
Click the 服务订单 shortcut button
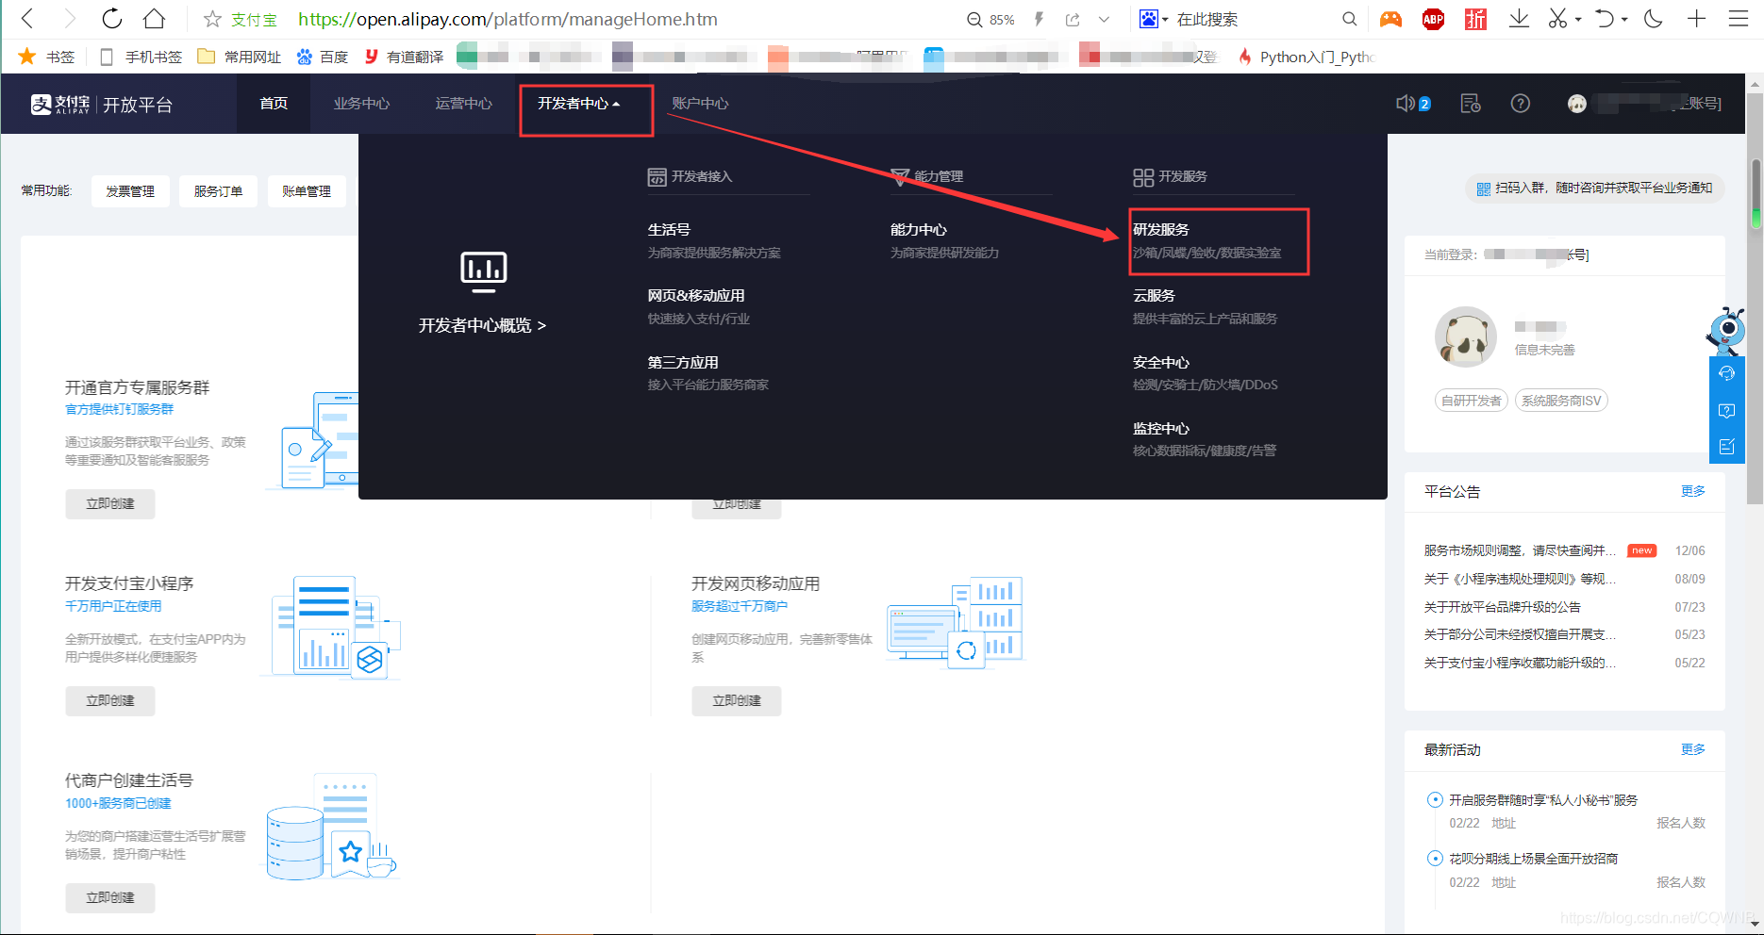[219, 191]
